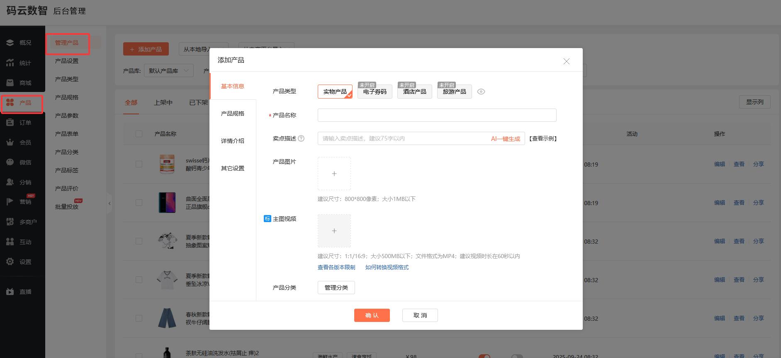
Task: Switch to the 其它设置 tab
Action: pyautogui.click(x=233, y=168)
